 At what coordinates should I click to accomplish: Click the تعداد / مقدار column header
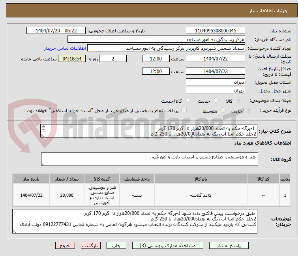point(67,179)
